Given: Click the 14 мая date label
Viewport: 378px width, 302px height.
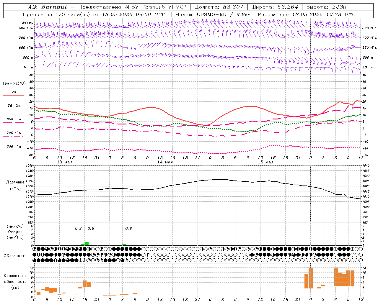Looking at the screenshot, I should point(165,162).
